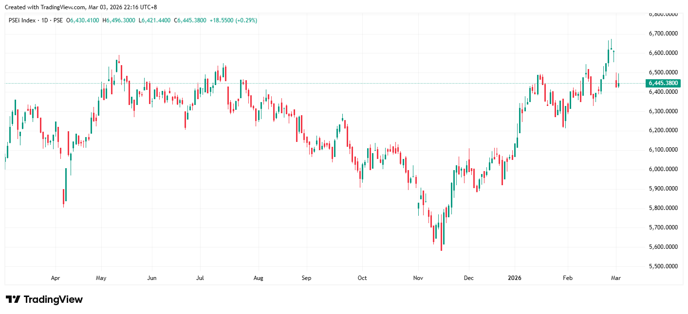Viewport: 688px width, 314px height.
Task: Click the 1D interval label in the legend
Action: [x=44, y=20]
